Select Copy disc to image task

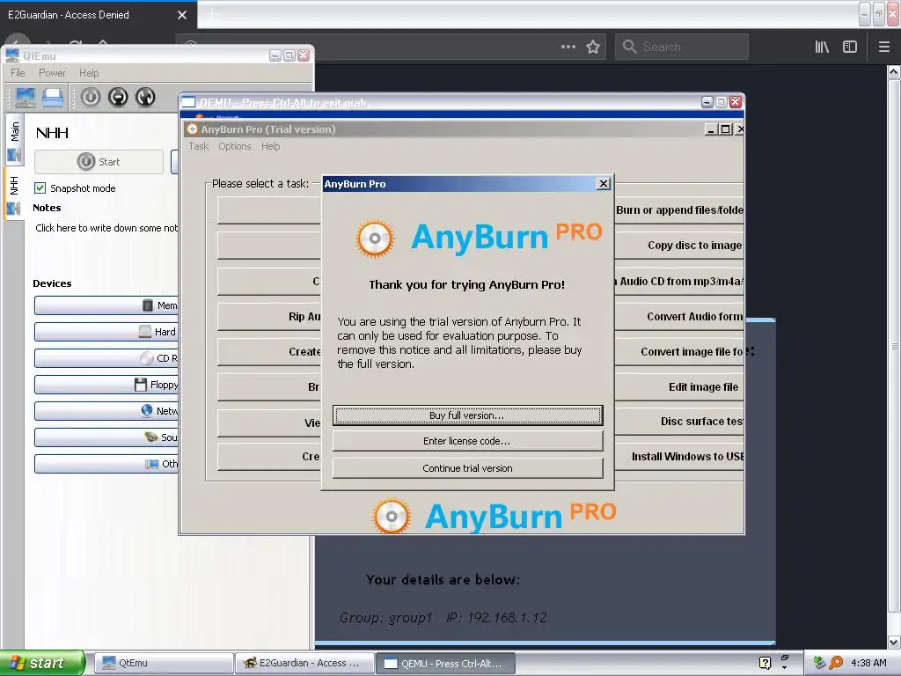679,245
